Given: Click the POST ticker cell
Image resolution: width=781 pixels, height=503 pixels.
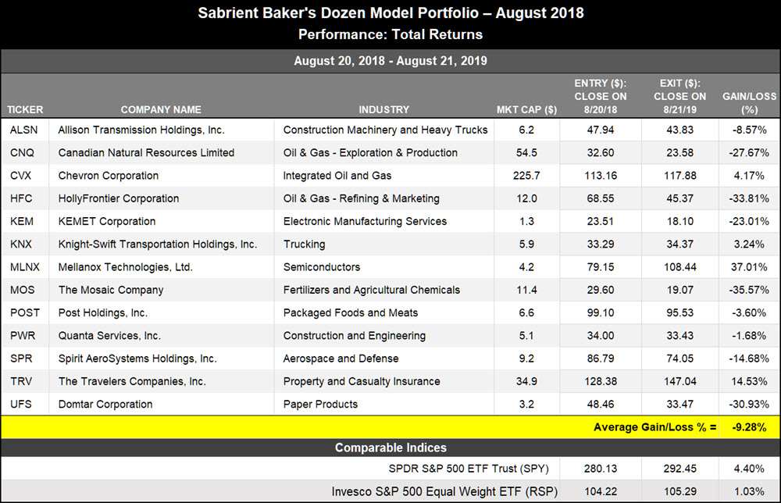Looking at the screenshot, I should (x=25, y=313).
